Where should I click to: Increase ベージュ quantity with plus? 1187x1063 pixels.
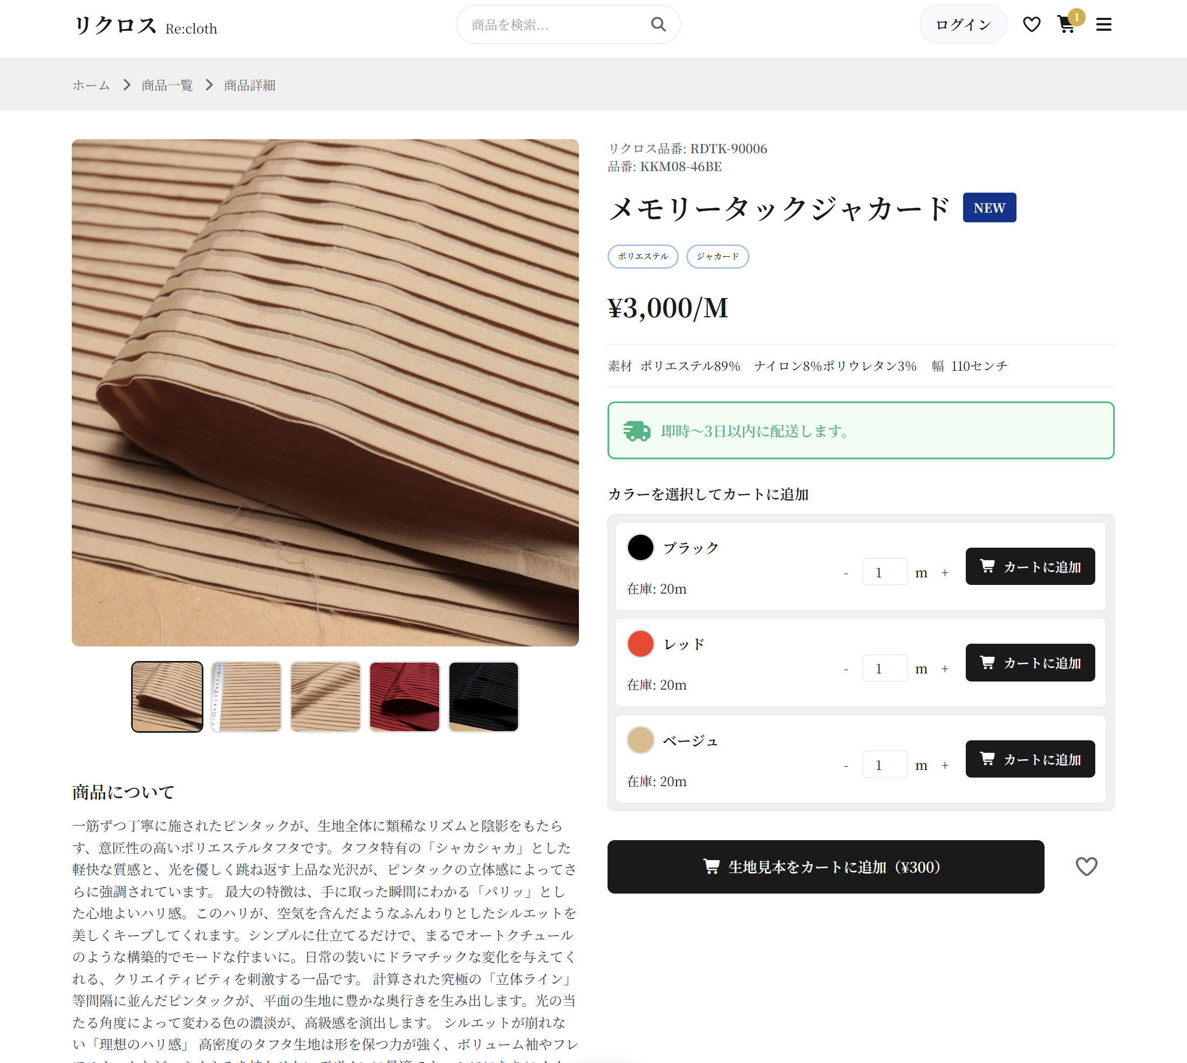(945, 765)
